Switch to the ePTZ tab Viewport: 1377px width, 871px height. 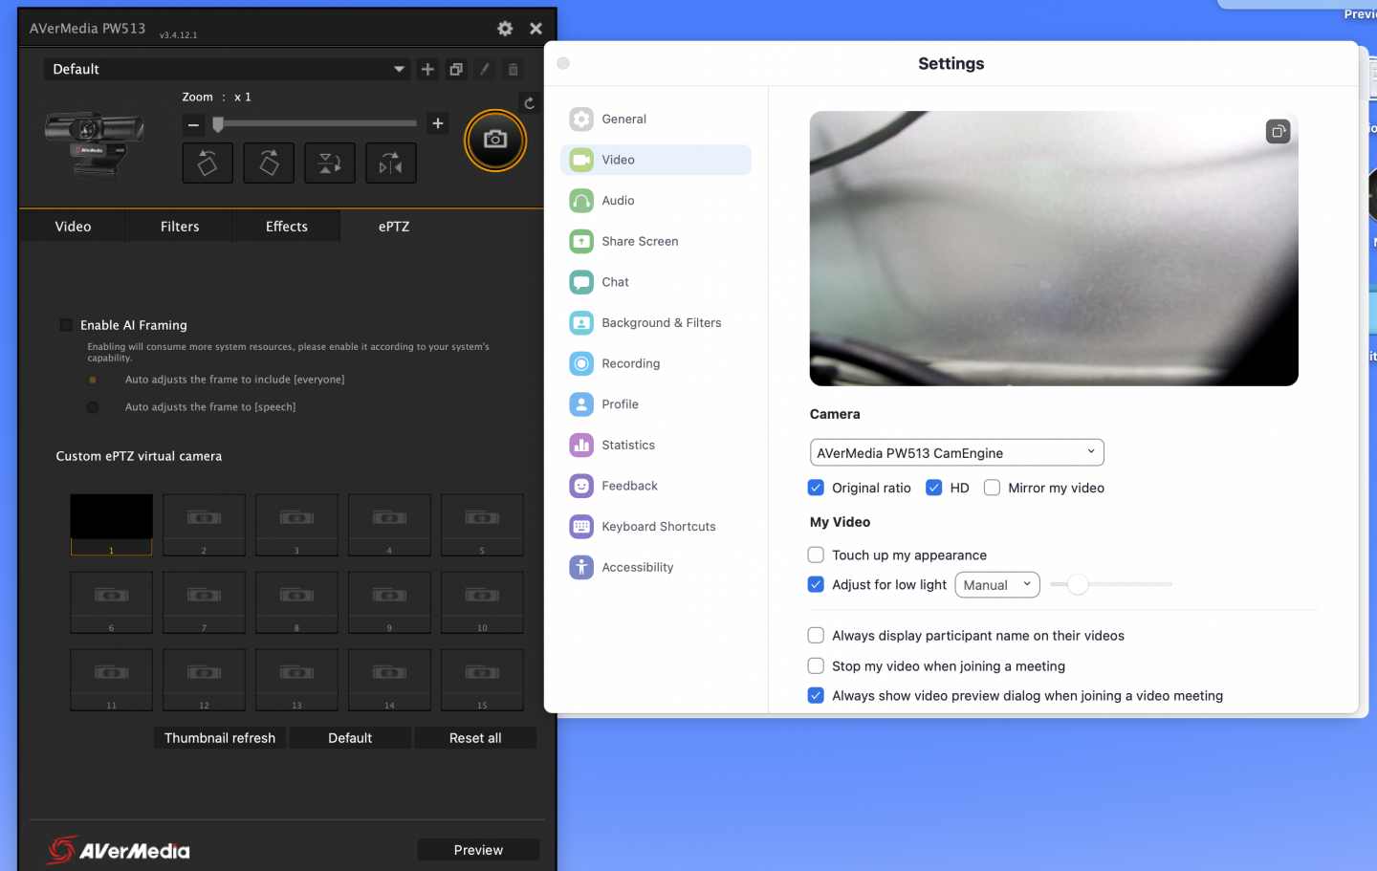(394, 227)
